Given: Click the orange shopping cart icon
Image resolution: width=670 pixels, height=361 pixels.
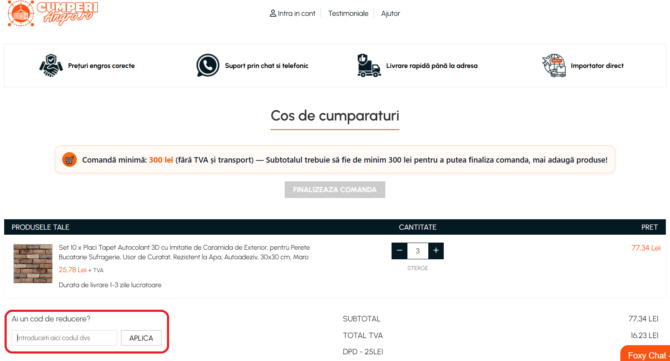Looking at the screenshot, I should click(69, 160).
